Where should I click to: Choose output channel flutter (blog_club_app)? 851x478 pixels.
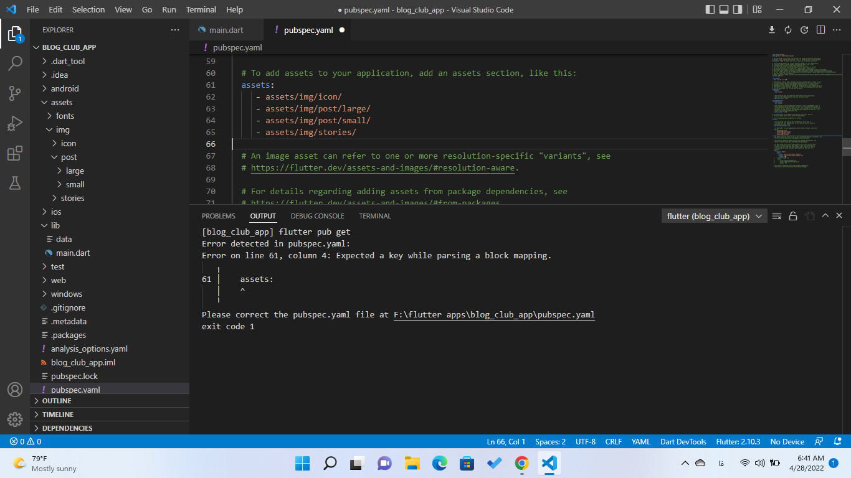click(714, 216)
